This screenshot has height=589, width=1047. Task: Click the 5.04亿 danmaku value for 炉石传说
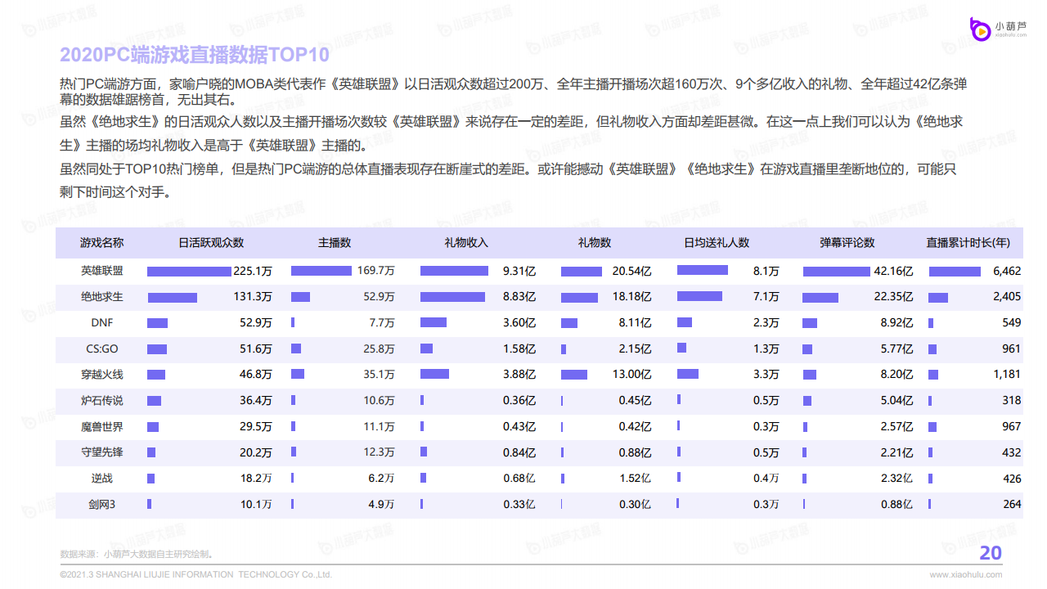coord(897,401)
